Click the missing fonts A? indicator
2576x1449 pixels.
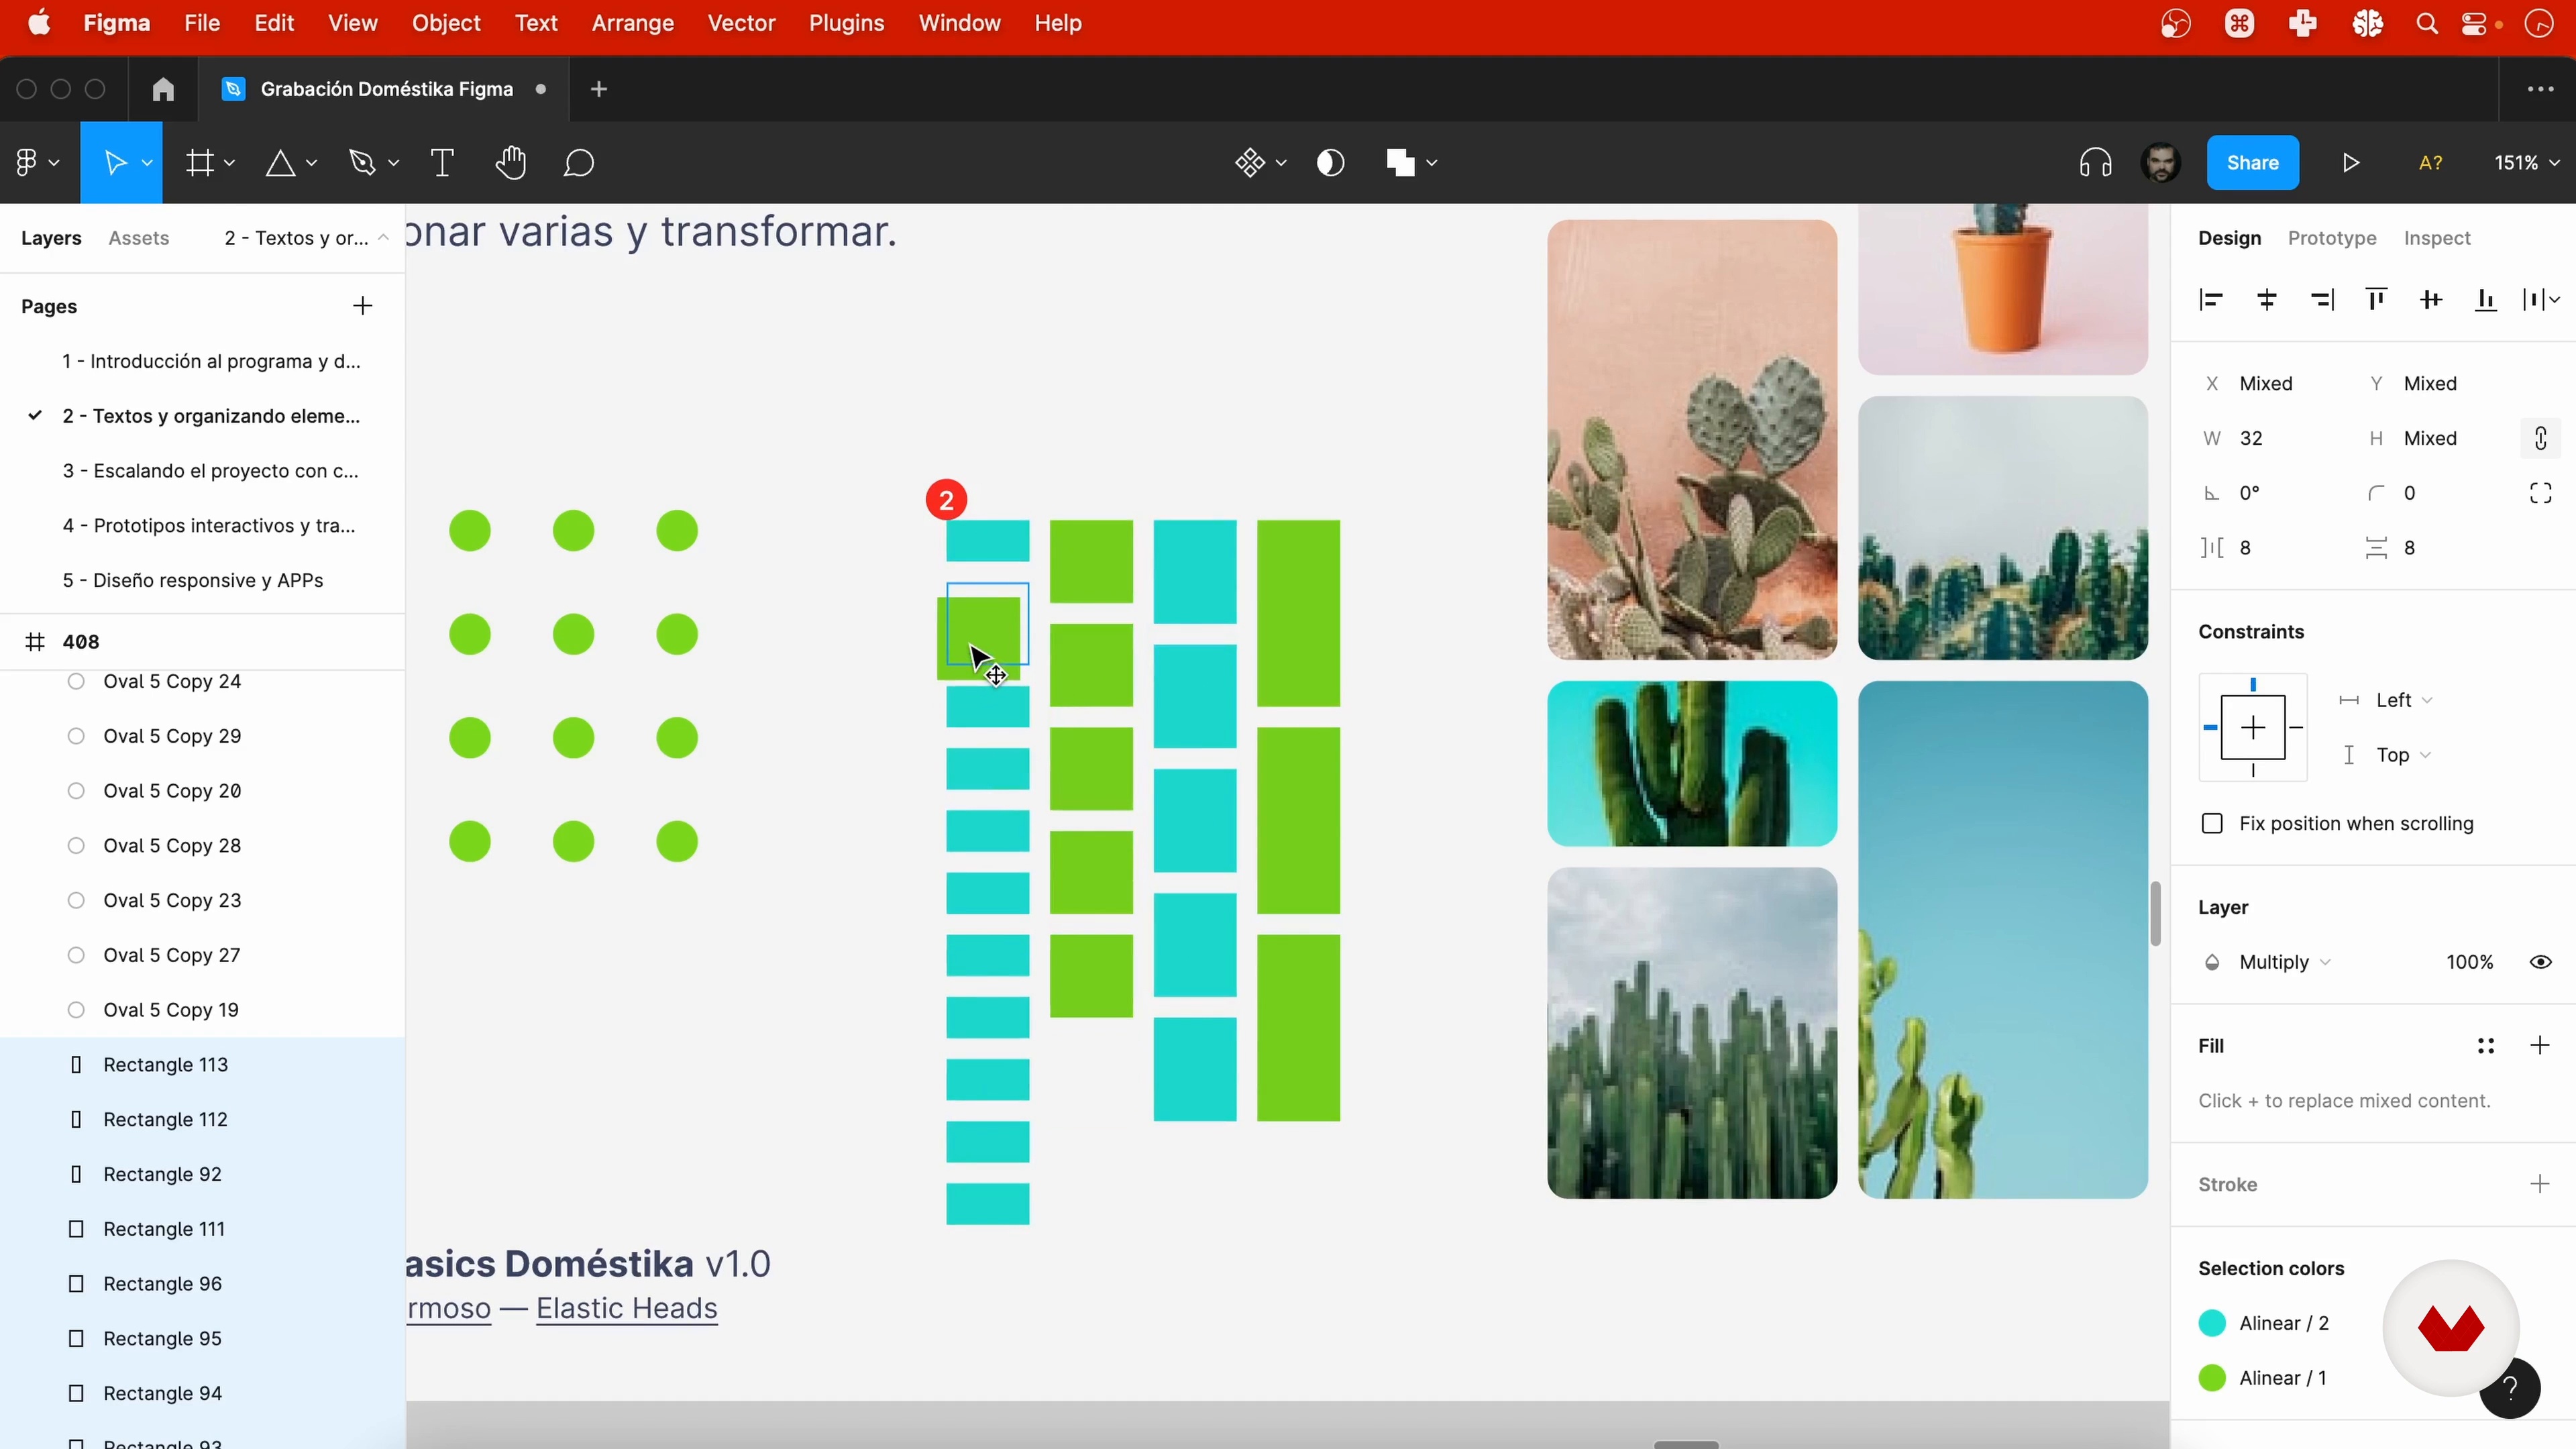(2430, 162)
